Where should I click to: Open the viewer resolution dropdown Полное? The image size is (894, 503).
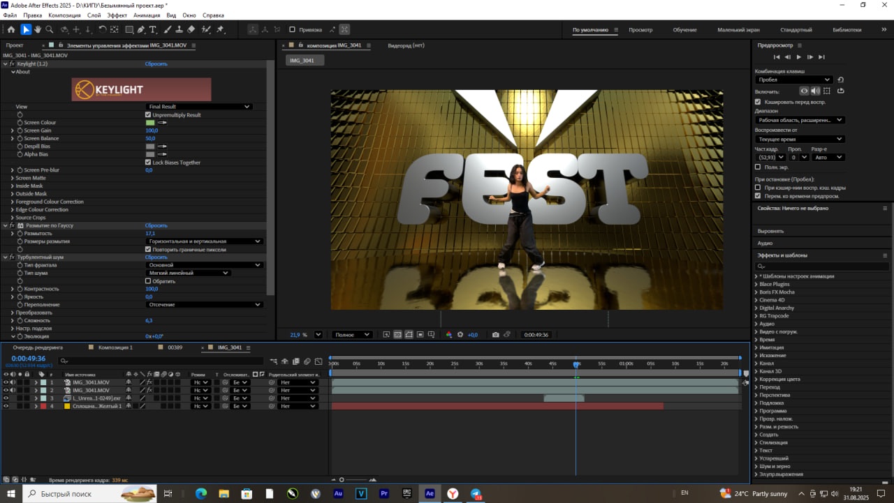[x=351, y=335]
